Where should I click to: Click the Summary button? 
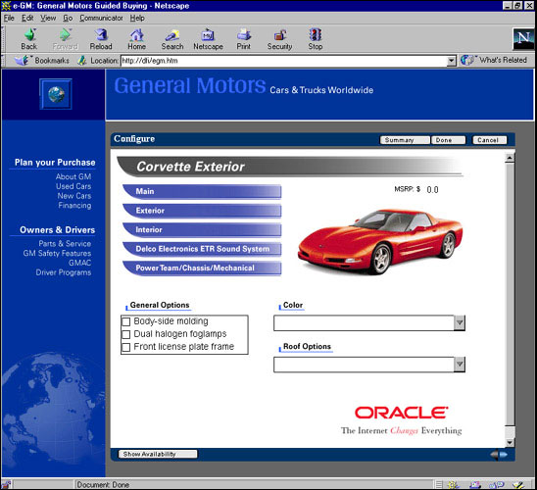coord(405,140)
